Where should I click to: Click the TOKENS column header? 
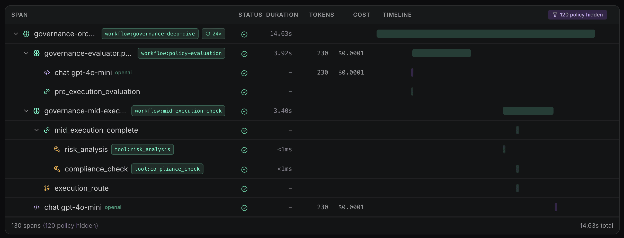[x=322, y=15]
